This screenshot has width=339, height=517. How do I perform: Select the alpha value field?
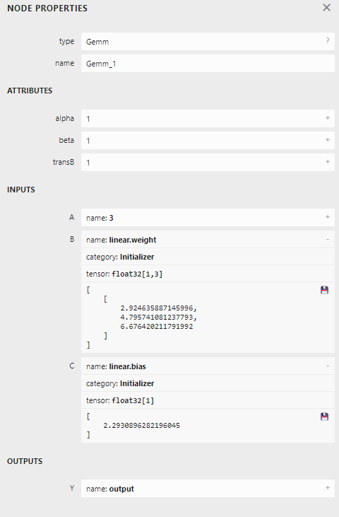pos(208,119)
